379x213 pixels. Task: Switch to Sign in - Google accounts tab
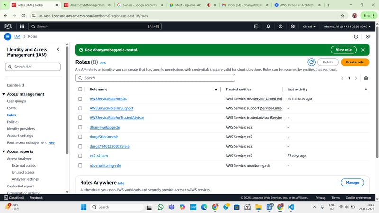[x=140, y=5]
